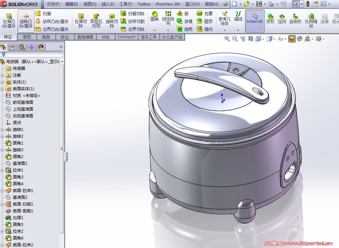Expand the 曲面-扫描1 feature node
The height and width of the screenshot is (248, 339).
click(2, 204)
